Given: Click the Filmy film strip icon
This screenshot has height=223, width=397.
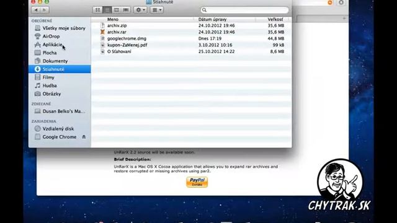Looking at the screenshot, I should [x=37, y=77].
